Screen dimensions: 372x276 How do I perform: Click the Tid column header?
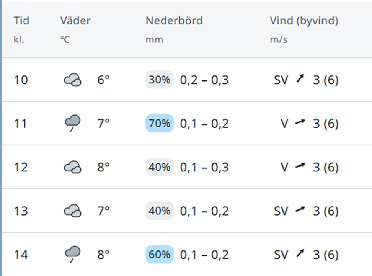click(21, 21)
